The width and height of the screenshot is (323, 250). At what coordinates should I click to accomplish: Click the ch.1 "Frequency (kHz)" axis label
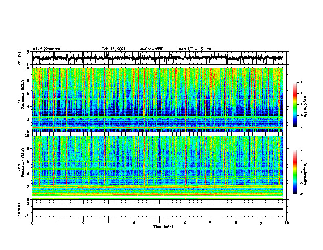click(22, 95)
